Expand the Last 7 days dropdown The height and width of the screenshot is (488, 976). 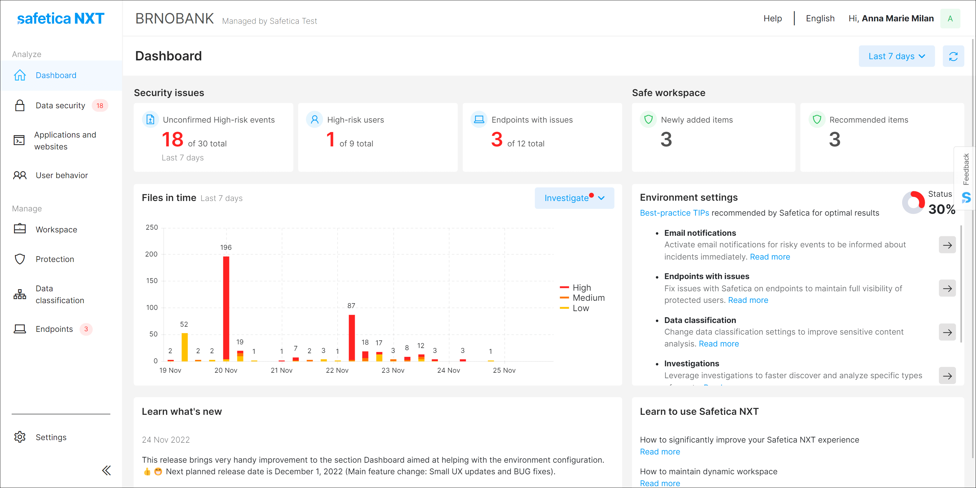point(896,56)
